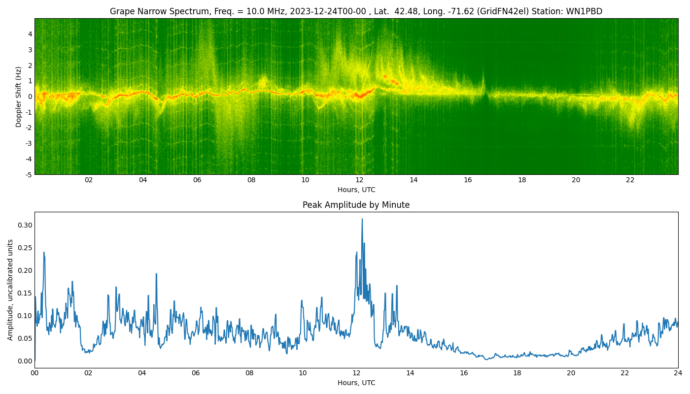Click the tallest amplitude peak near hour 12
690x394 pixels.
(362, 220)
